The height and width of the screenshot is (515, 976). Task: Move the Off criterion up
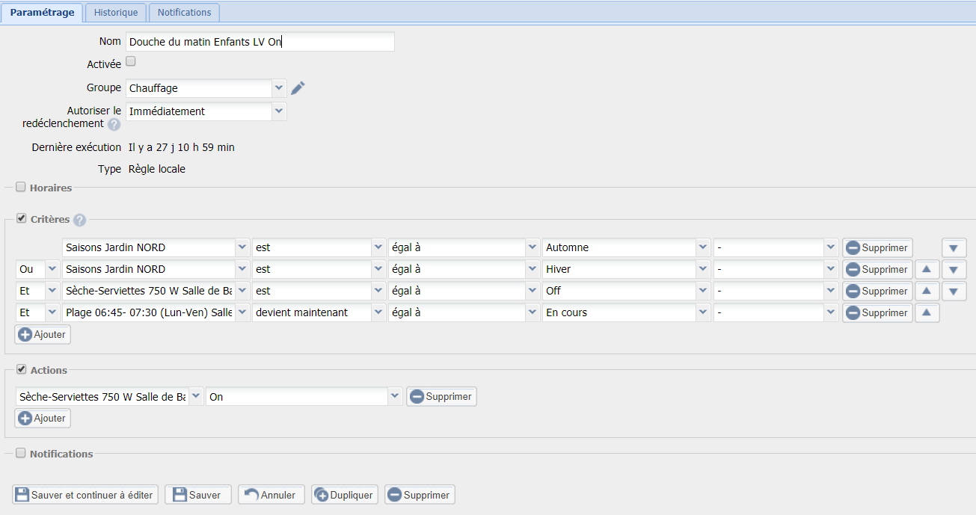point(926,291)
